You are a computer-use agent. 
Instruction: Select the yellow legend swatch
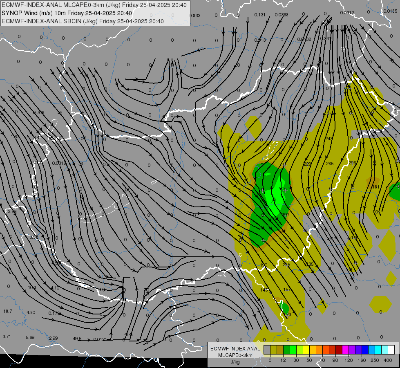(x=306, y=350)
